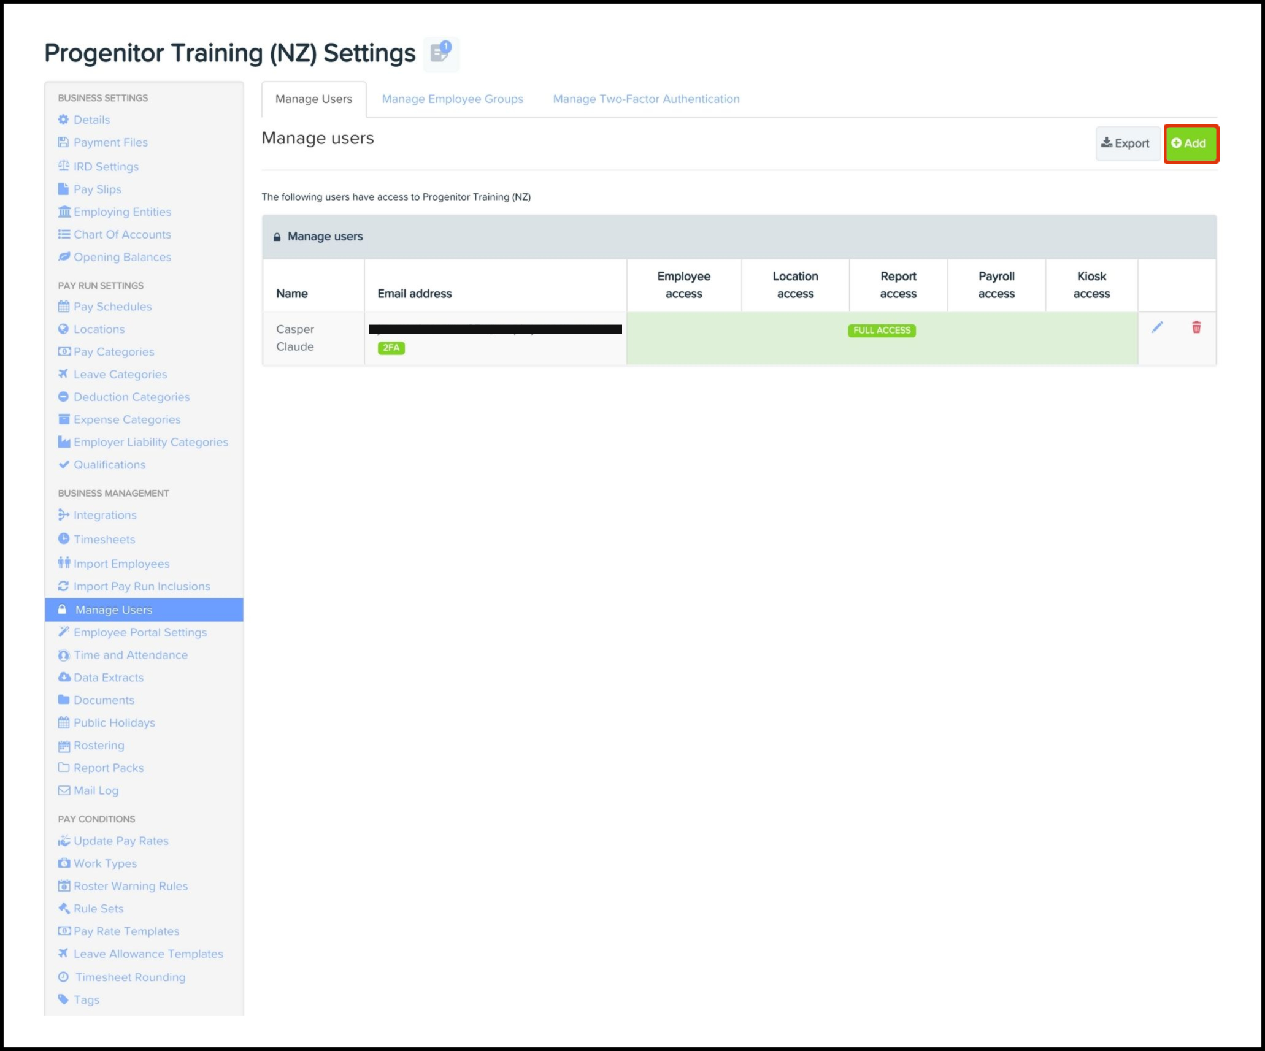Click the 2FA badge under email
Screen dimensions: 1265x1051
391,348
